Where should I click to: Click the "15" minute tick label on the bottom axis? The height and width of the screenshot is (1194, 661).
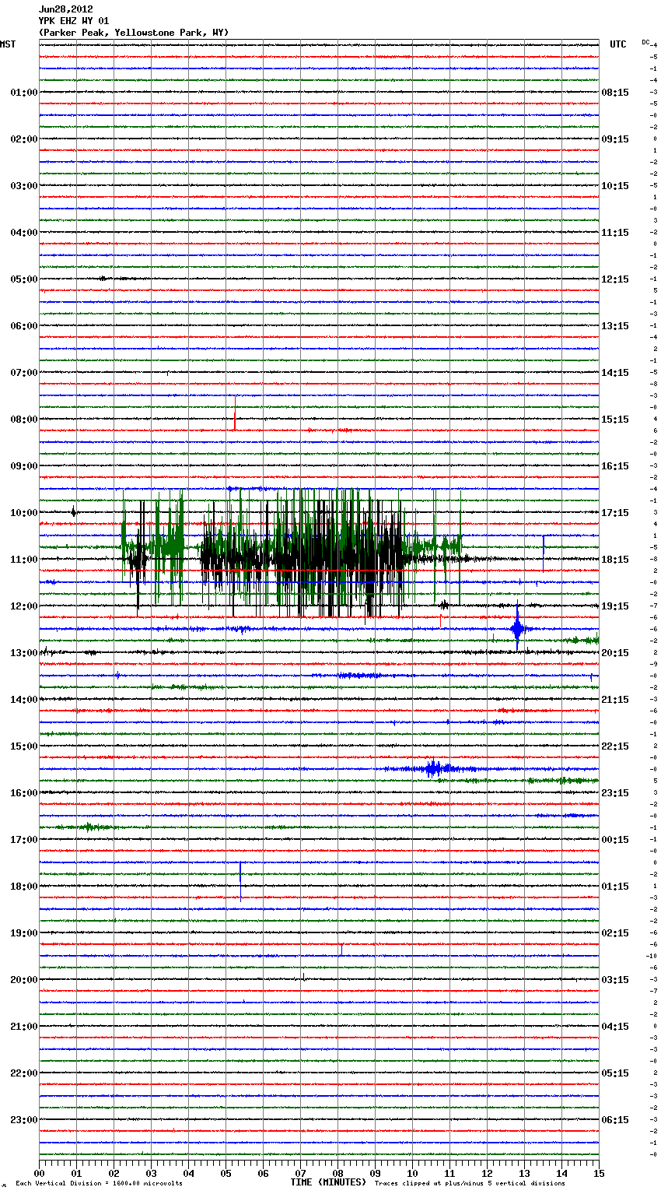pyautogui.click(x=599, y=1173)
